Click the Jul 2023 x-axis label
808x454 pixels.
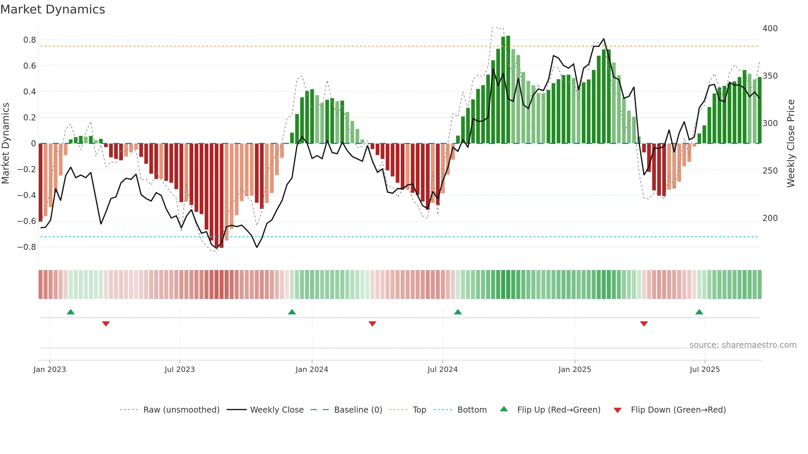(x=180, y=369)
